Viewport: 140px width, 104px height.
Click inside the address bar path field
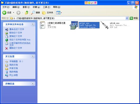coord(68,18)
